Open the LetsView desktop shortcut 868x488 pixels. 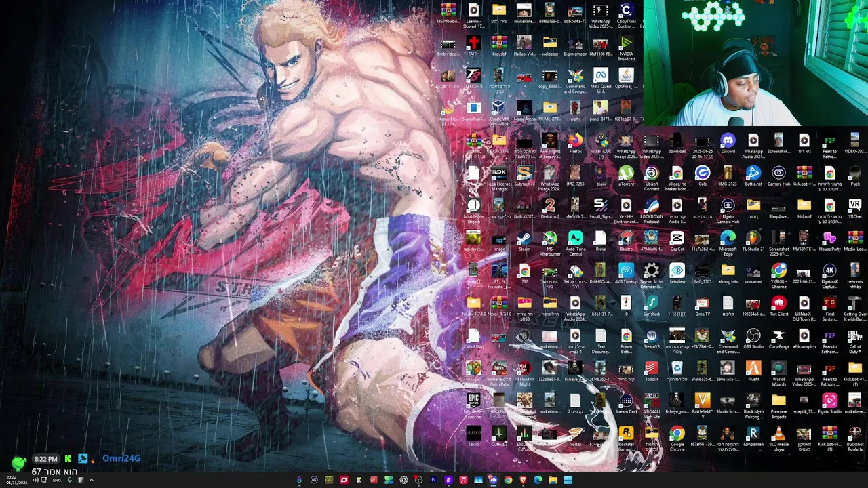(677, 274)
